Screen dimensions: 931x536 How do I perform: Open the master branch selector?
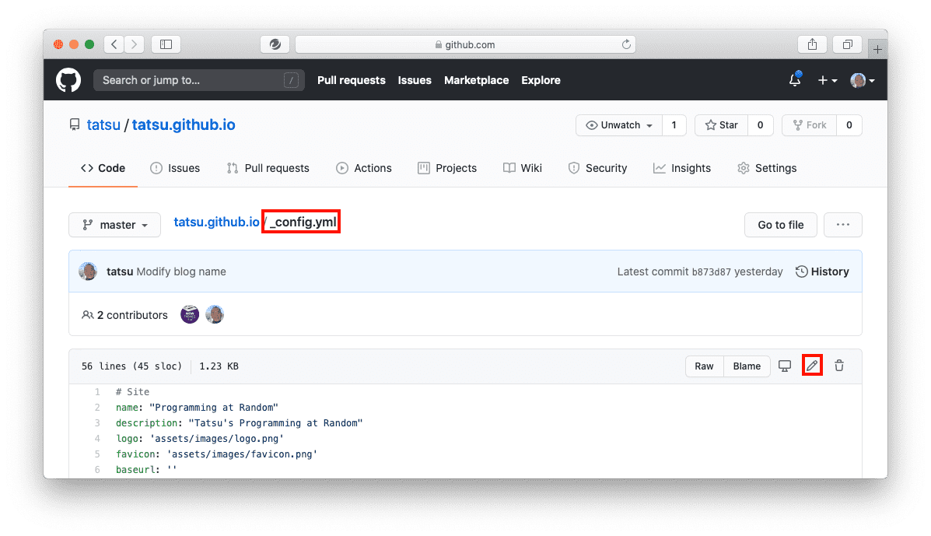[x=114, y=225]
